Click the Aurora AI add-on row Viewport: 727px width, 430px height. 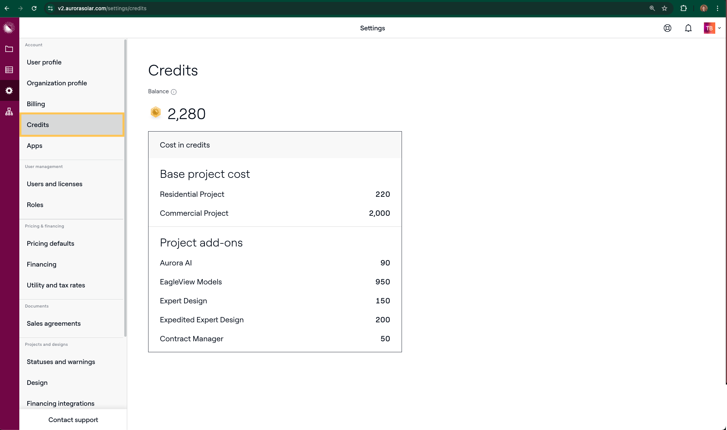275,263
